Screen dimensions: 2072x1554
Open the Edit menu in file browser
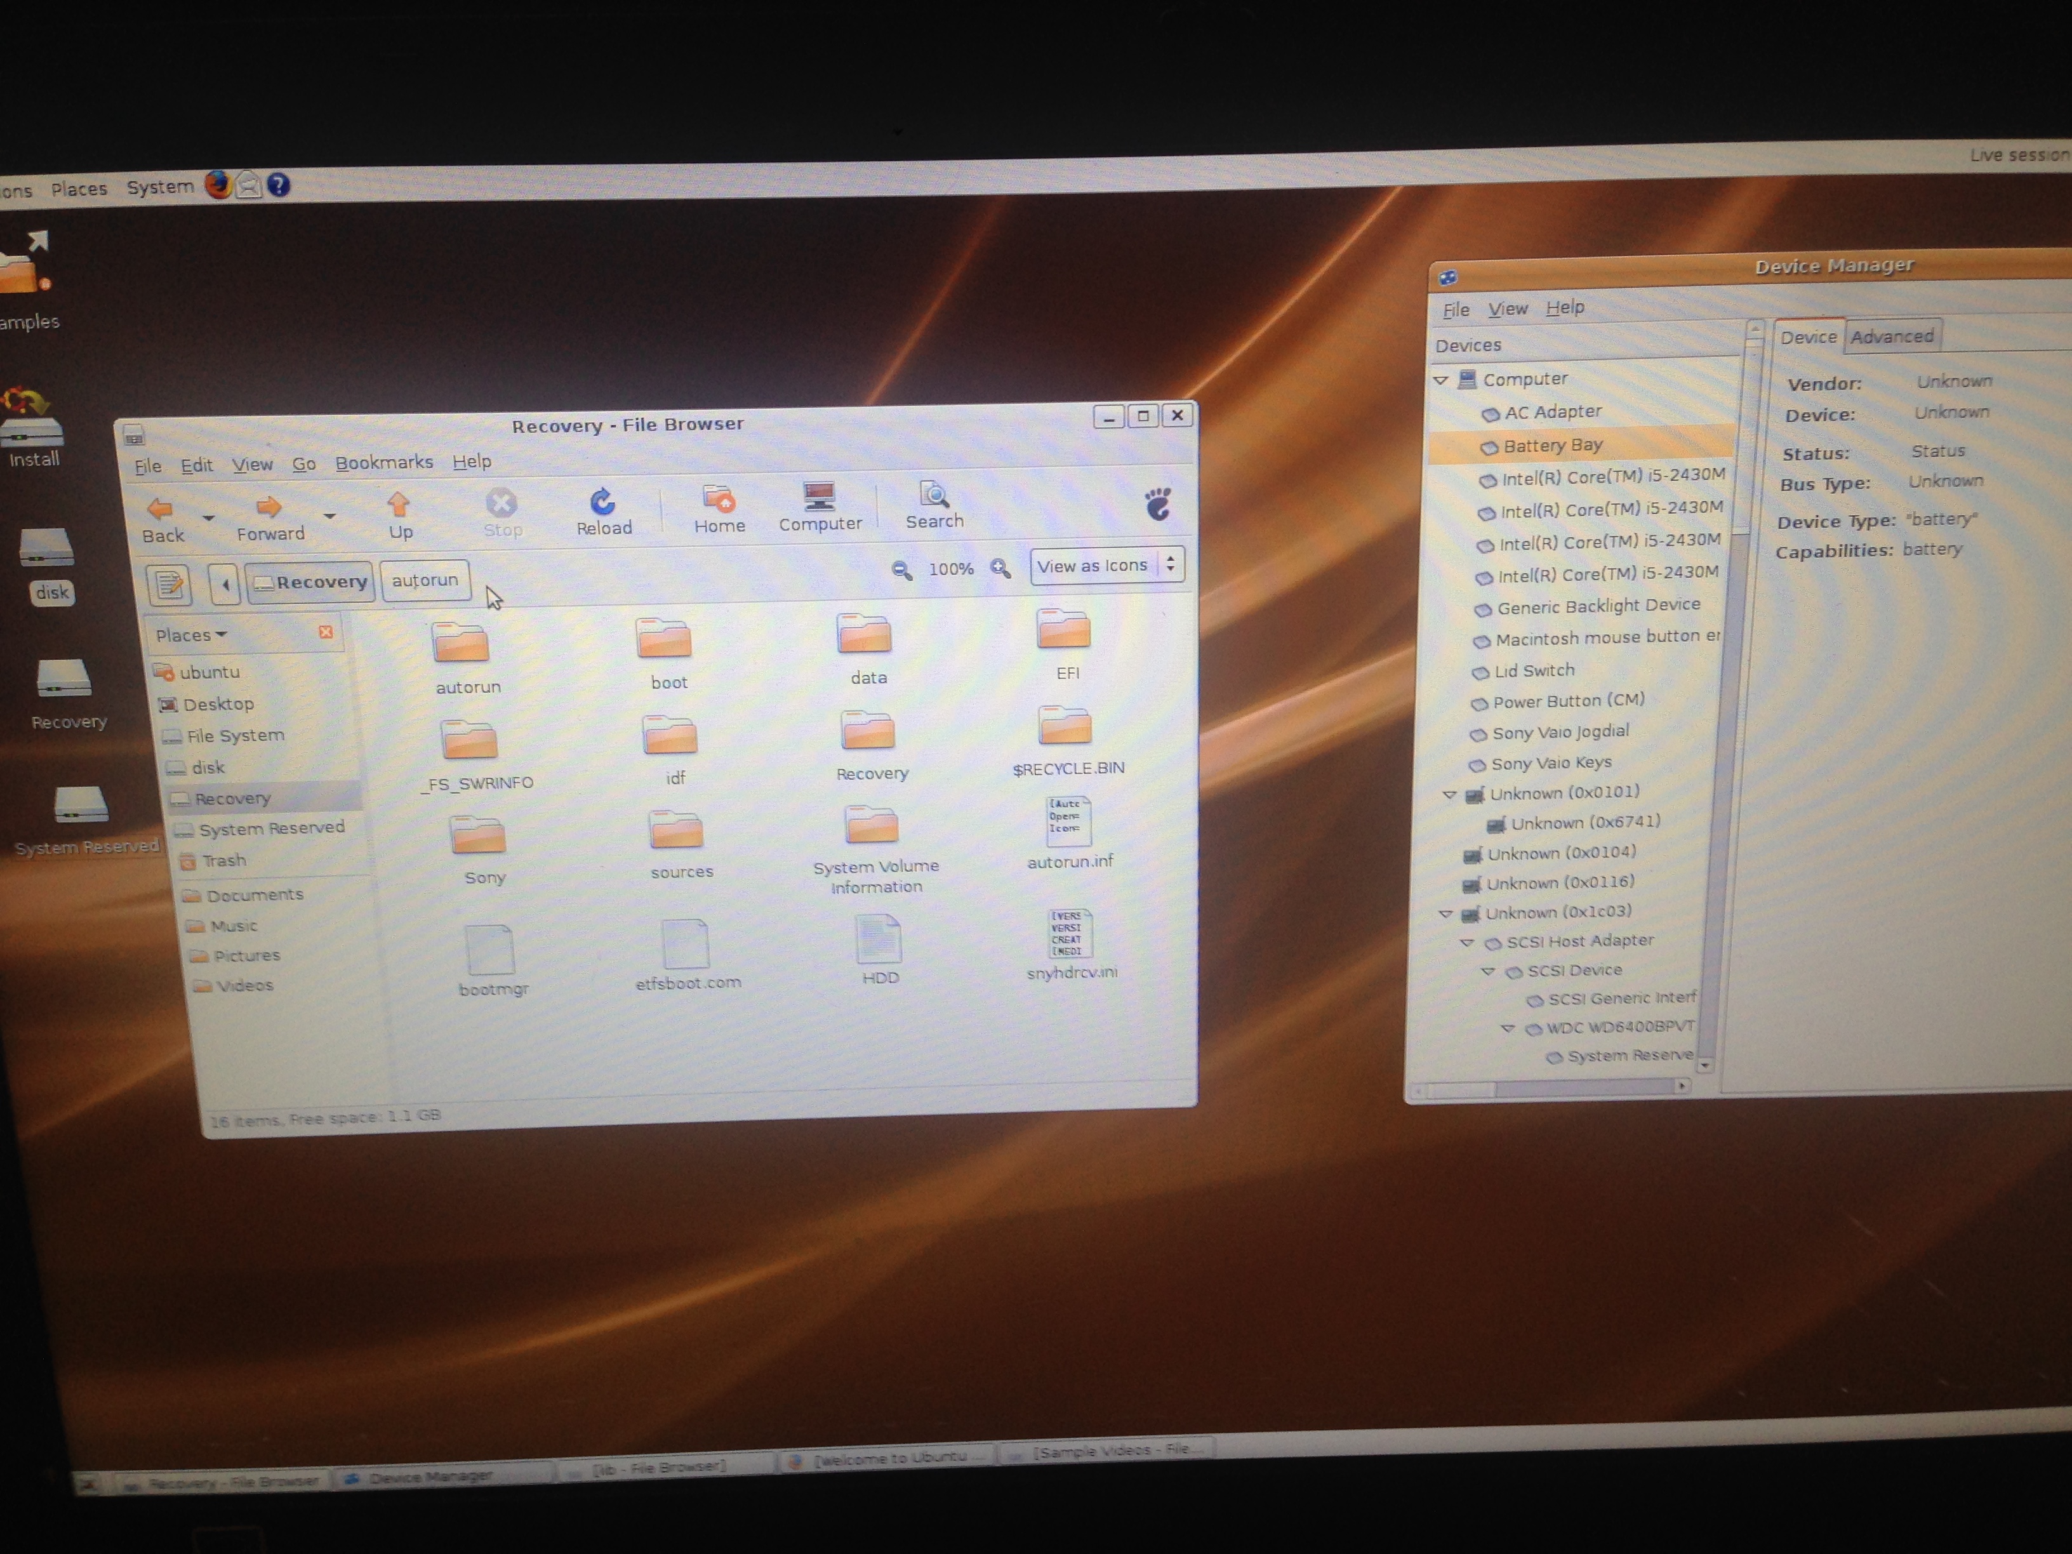coord(197,465)
